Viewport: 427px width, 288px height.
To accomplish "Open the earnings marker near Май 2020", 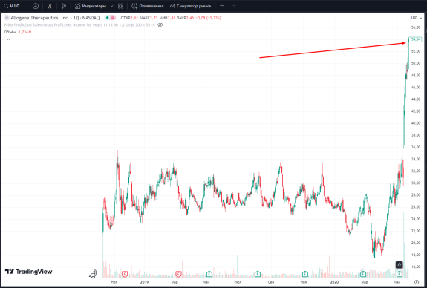I will tap(400, 274).
